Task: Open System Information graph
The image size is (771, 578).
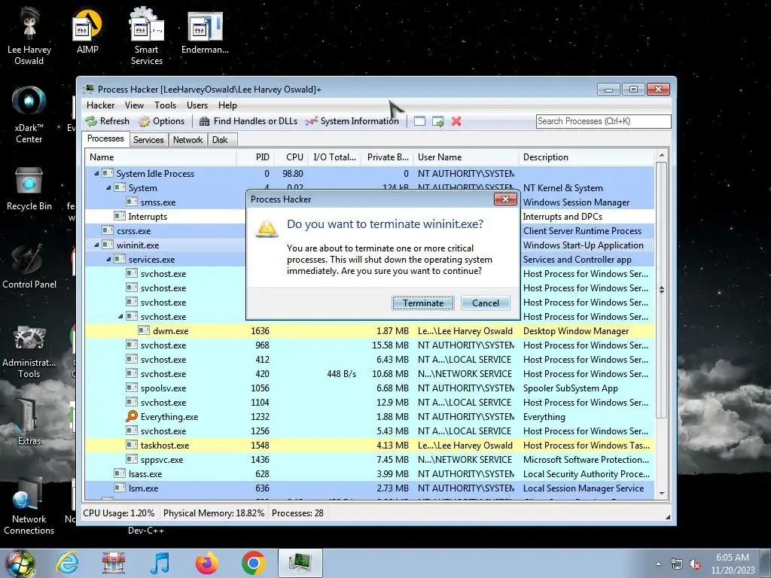Action: coord(352,121)
